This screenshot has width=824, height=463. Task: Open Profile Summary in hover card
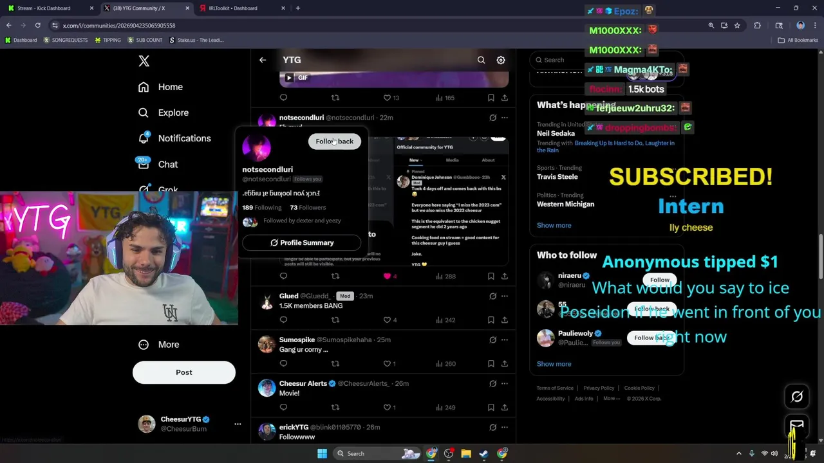click(302, 242)
